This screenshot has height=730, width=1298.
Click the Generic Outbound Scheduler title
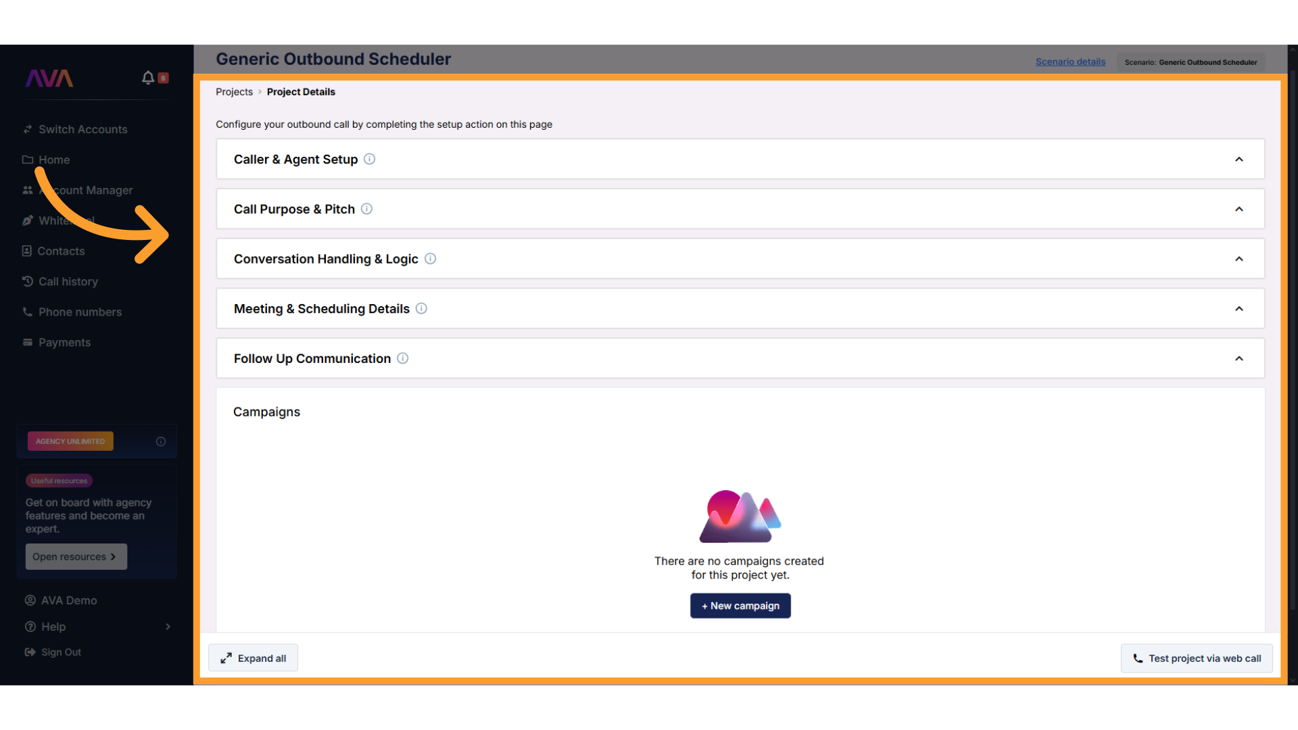tap(333, 59)
